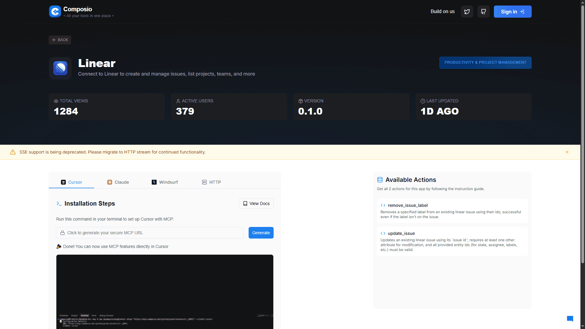
Task: Click the Linear app logo icon
Action: tap(60, 68)
